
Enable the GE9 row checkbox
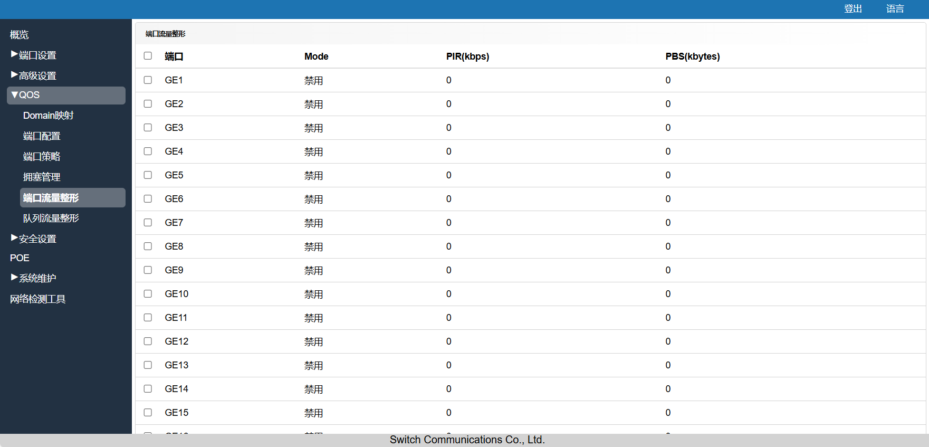pos(148,270)
